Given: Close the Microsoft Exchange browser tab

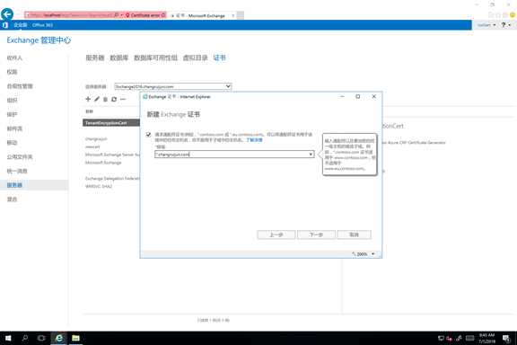Looking at the screenshot, I should point(232,15).
